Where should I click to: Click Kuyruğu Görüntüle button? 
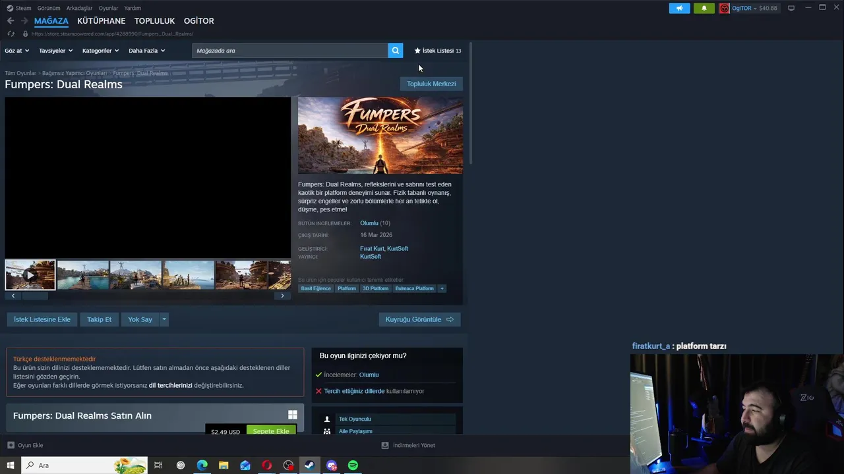click(419, 319)
